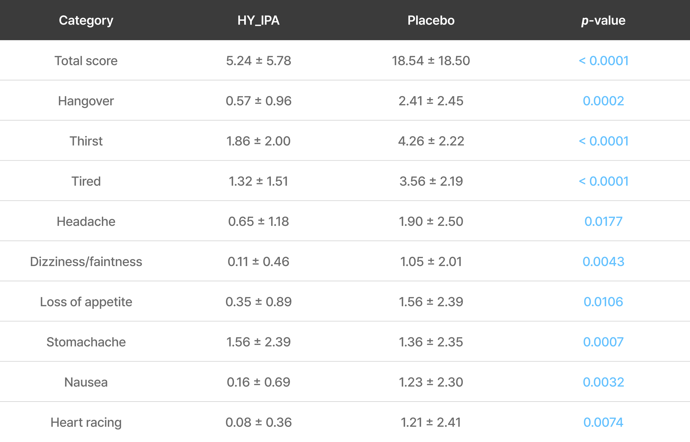The image size is (690, 442).
Task: Click the Placebo column header
Action: 431,21
